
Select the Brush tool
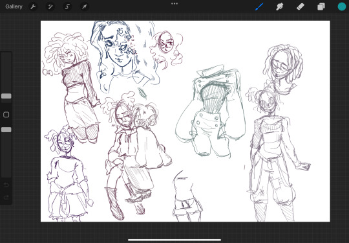259,6
